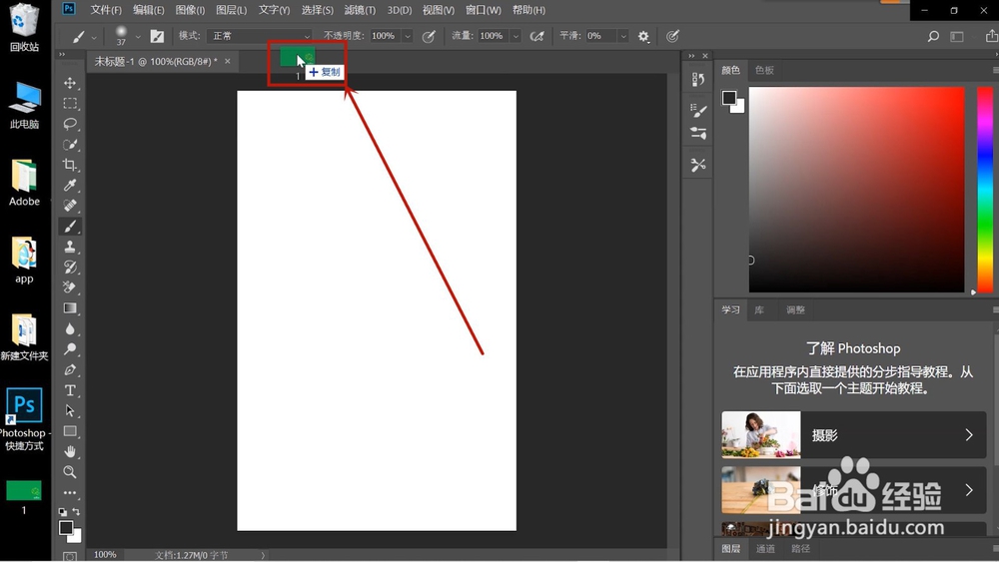This screenshot has width=999, height=562.
Task: Open the opacity 不透明度 slider dropdown
Action: (408, 36)
